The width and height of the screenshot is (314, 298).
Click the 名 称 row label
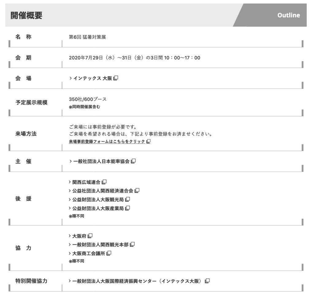tap(23, 37)
